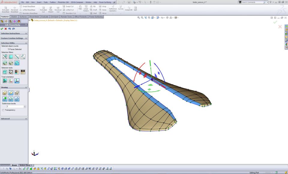Screen dimensions: 288x174
Task: Click the Hole Wizard tool
Action: (x=51, y=9)
